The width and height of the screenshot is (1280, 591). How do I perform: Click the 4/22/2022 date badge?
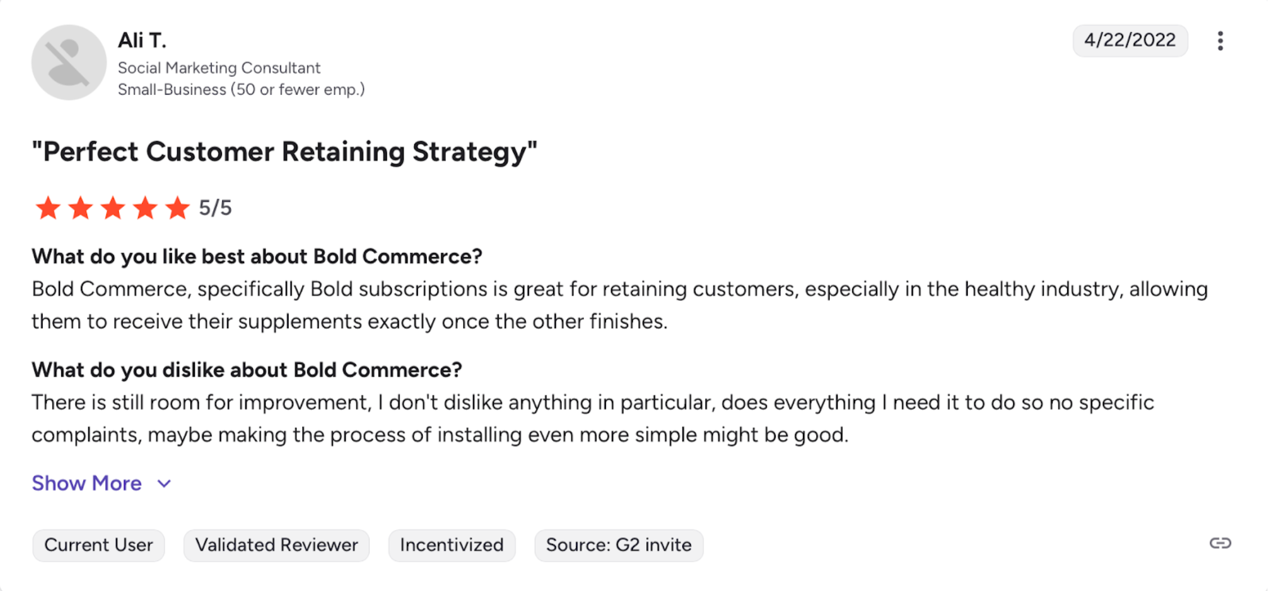coord(1130,41)
